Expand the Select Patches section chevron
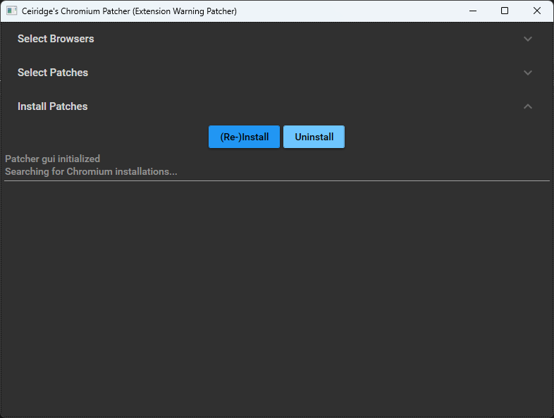Screen dimensions: 554x418 pyautogui.click(x=527, y=73)
